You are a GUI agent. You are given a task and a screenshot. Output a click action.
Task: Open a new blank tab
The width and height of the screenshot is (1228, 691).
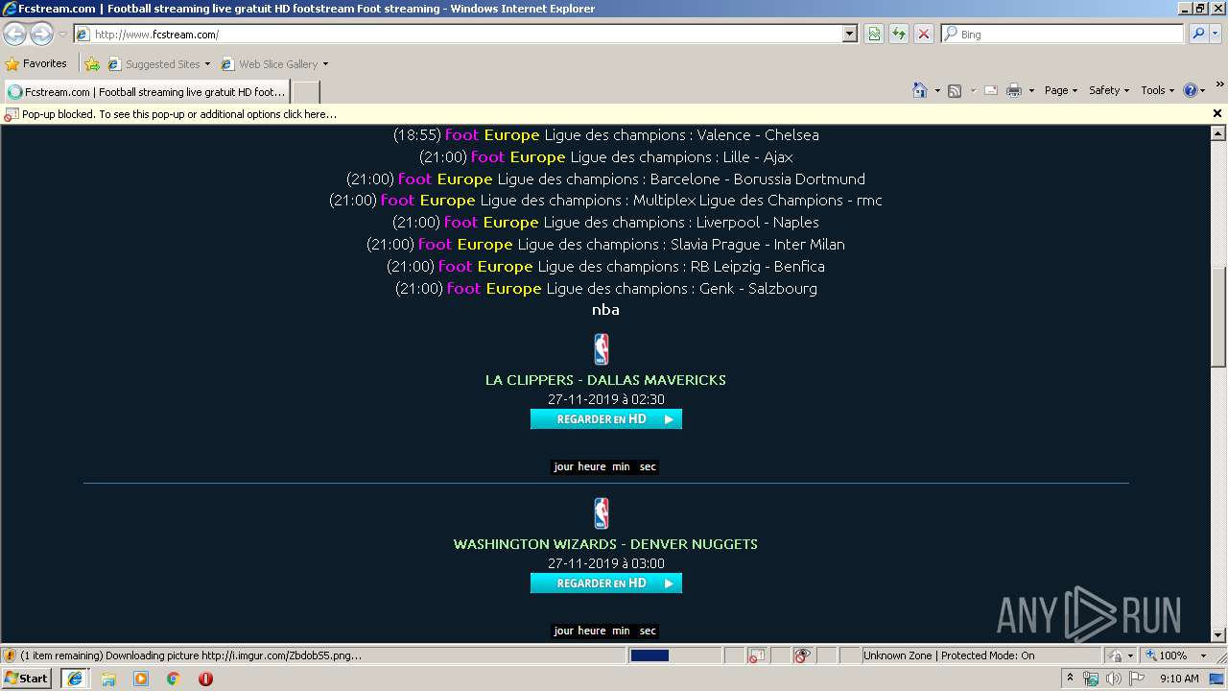point(305,92)
